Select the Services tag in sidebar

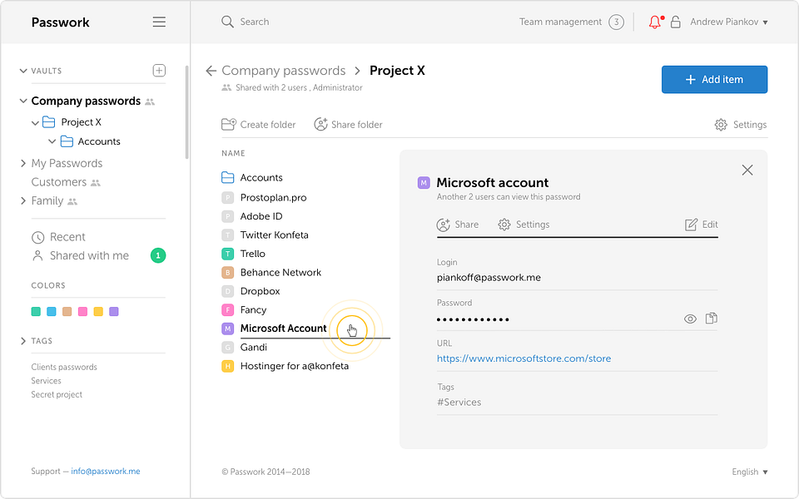[46, 381]
